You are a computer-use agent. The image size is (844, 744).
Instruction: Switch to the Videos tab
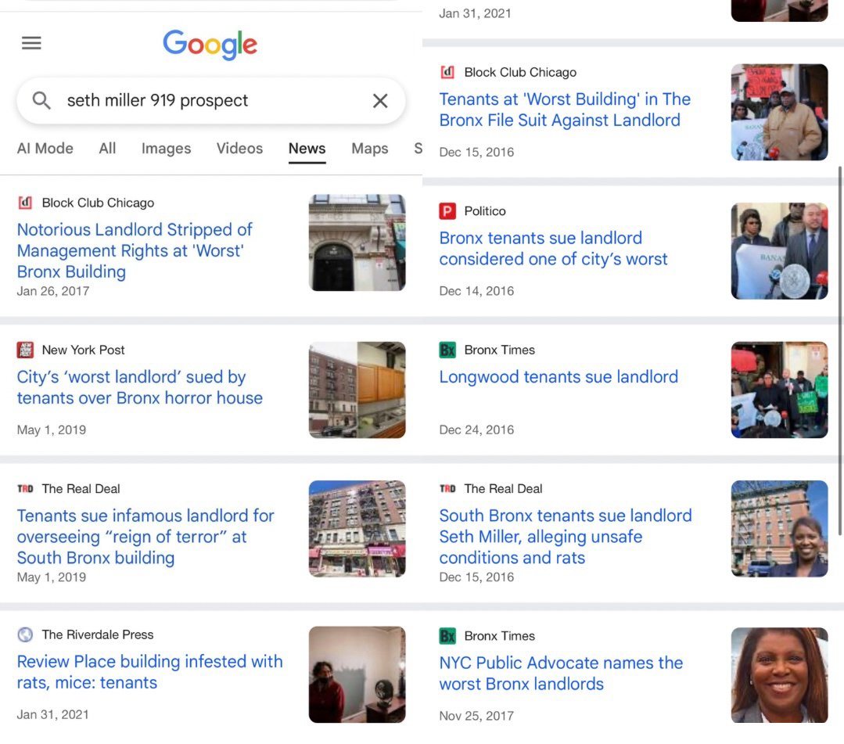tap(239, 149)
